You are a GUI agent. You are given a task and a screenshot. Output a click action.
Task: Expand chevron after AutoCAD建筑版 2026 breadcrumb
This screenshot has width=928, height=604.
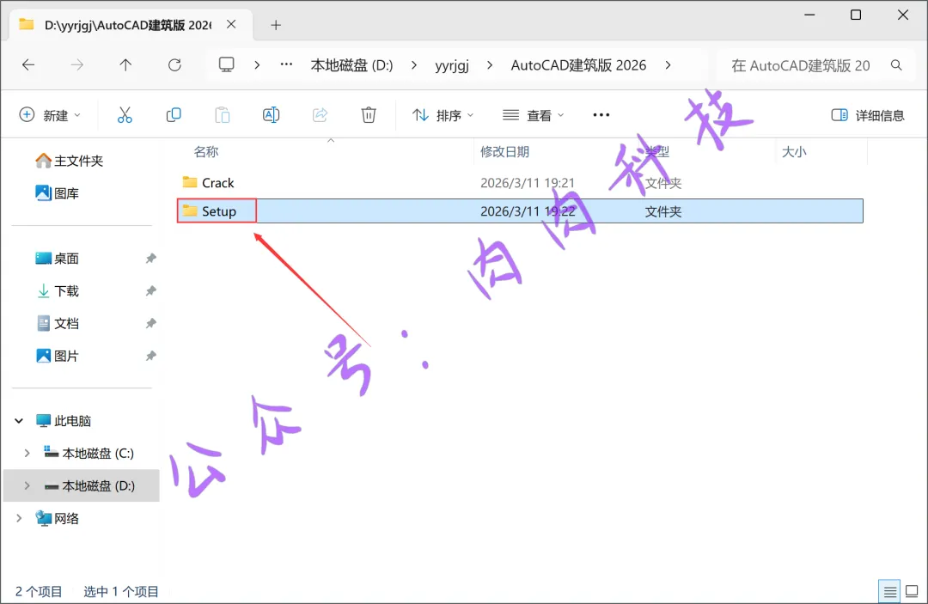pyautogui.click(x=669, y=65)
